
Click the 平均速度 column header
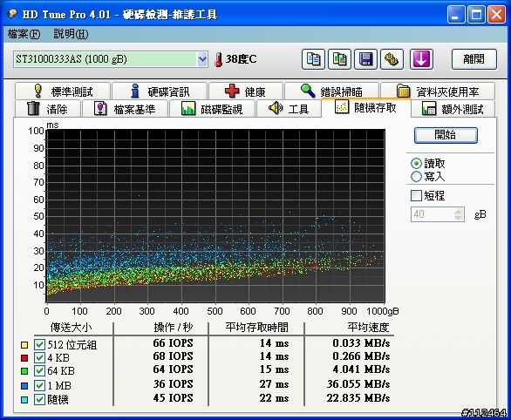pos(368,328)
